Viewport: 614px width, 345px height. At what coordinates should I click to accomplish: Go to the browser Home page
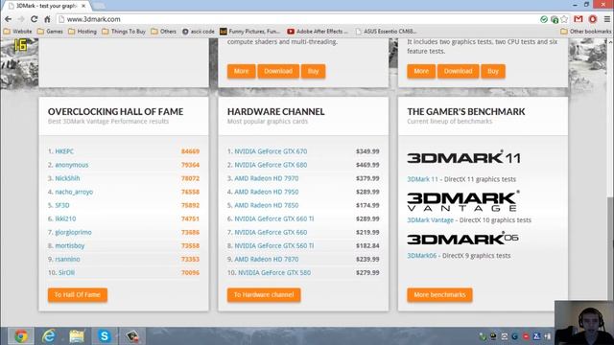click(x=47, y=19)
